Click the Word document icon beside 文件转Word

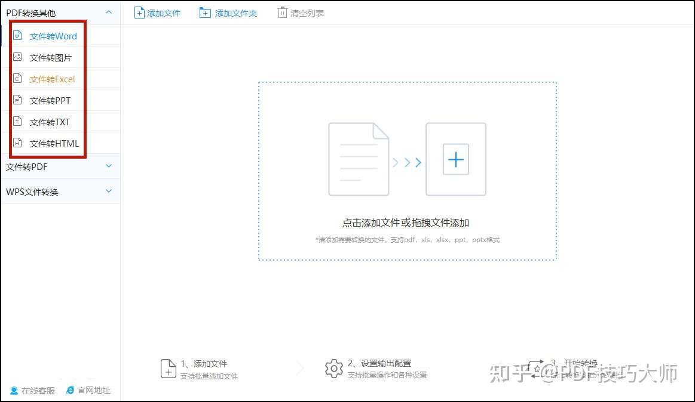pos(17,35)
